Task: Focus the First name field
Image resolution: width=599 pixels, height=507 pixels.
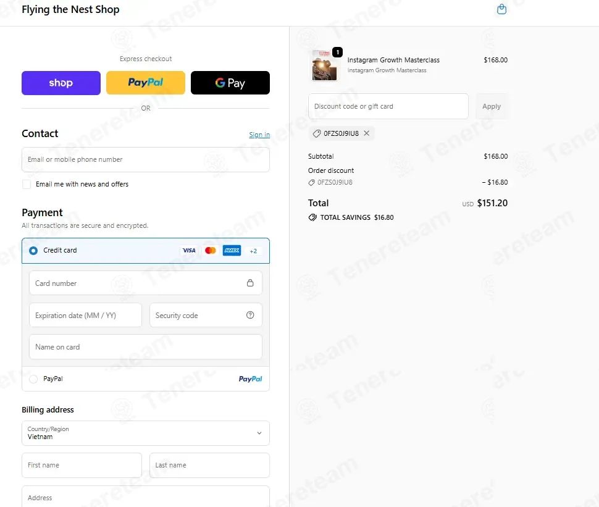Action: pos(82,466)
